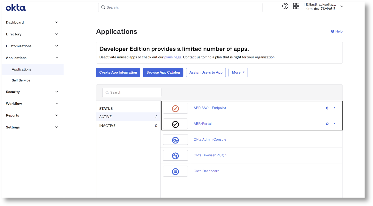Expand the Dashboard sidebar section

pyautogui.click(x=57, y=22)
